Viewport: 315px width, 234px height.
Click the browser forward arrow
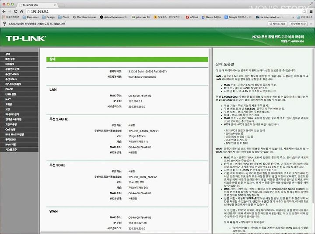pyautogui.click(x=10, y=11)
